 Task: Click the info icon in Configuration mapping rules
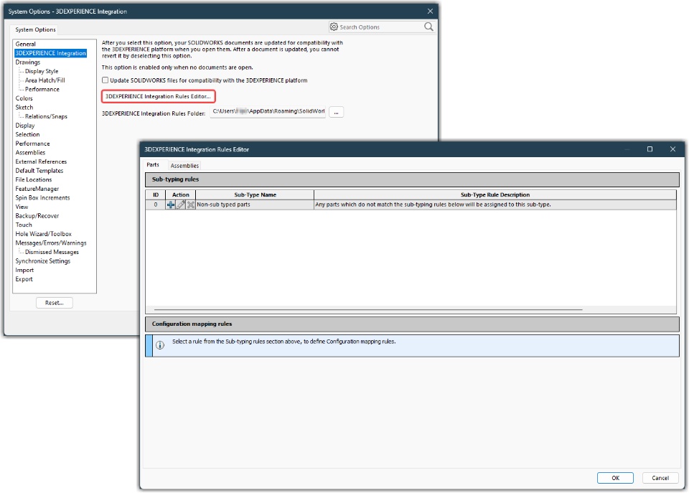click(160, 345)
